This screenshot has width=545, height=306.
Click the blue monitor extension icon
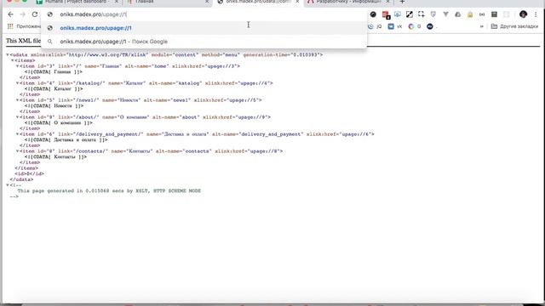(x=398, y=14)
